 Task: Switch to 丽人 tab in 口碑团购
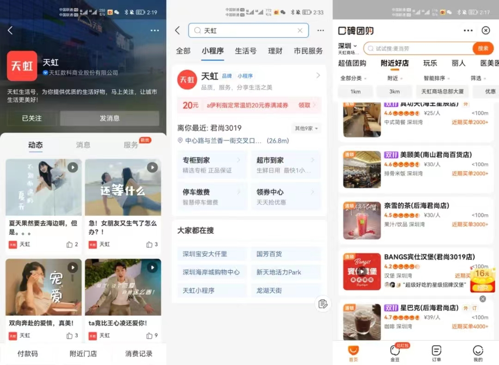[x=459, y=63]
